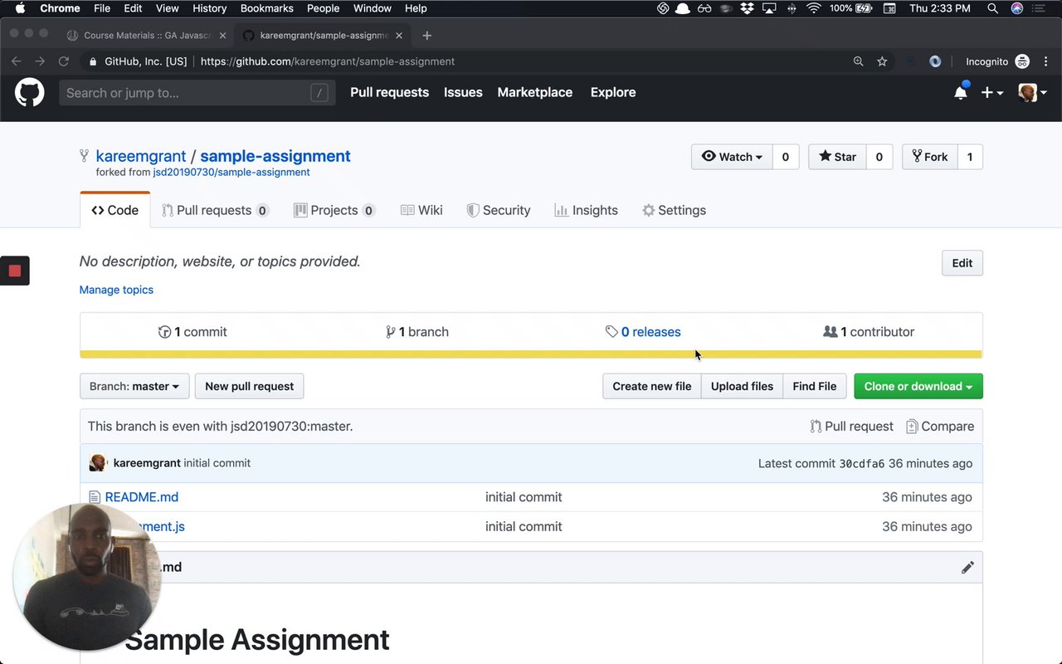1062x664 pixels.
Task: Fork the repository
Action: [929, 157]
